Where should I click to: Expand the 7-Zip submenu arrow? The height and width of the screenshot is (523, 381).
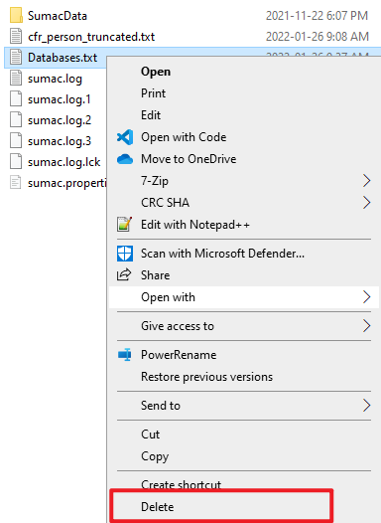(366, 181)
